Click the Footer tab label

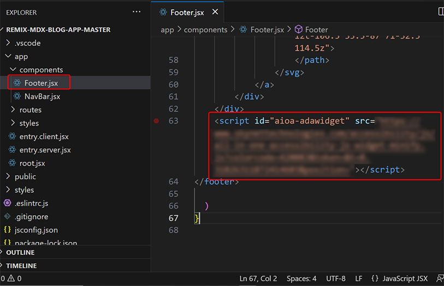tap(187, 12)
